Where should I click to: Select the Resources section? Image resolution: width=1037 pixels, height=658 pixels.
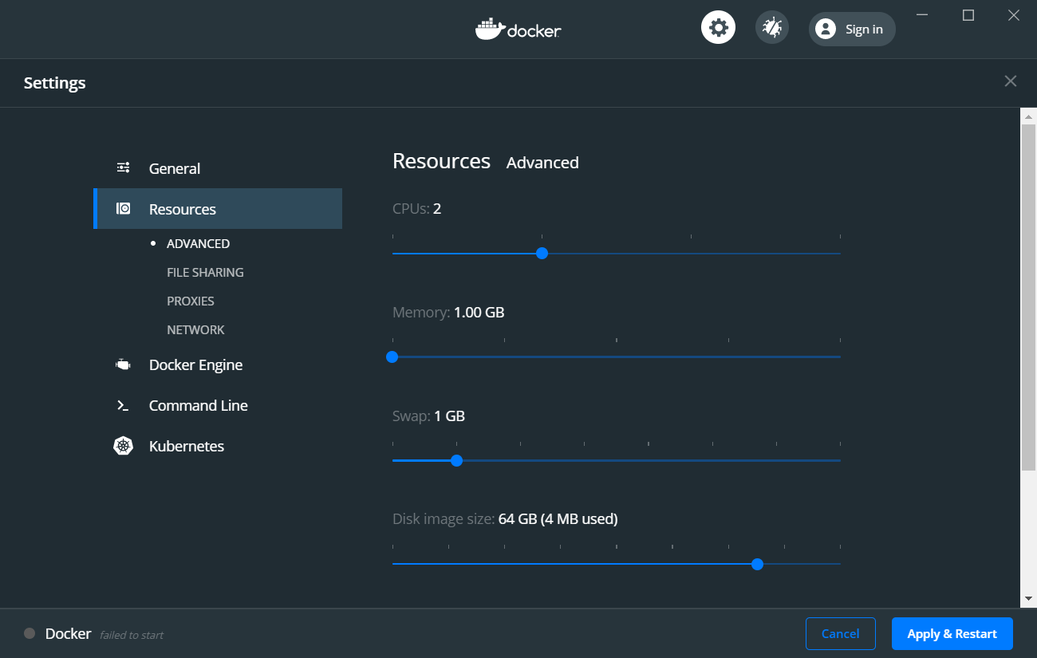click(x=218, y=209)
